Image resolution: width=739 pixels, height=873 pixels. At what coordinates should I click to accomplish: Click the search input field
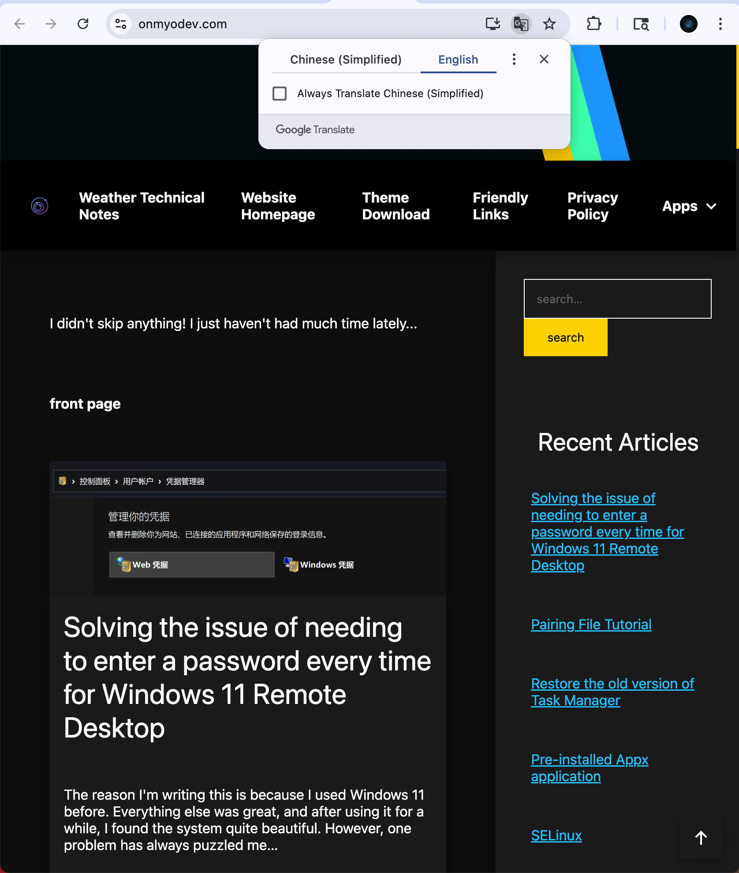coord(617,299)
